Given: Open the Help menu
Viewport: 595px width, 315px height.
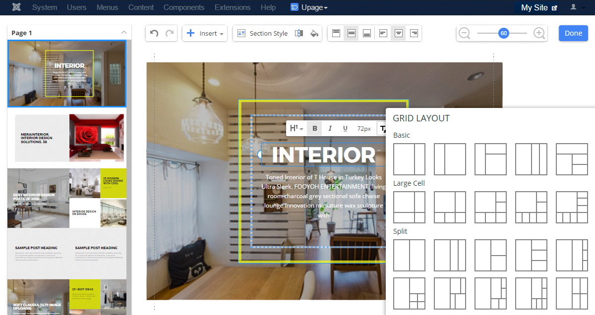Looking at the screenshot, I should click(x=268, y=7).
